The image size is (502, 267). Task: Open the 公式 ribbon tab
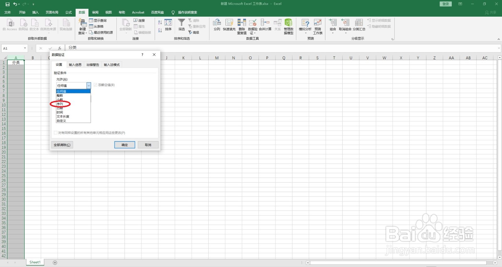(x=68, y=13)
